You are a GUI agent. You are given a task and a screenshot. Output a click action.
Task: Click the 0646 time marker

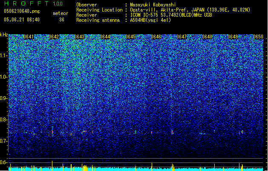[x=156, y=37]
